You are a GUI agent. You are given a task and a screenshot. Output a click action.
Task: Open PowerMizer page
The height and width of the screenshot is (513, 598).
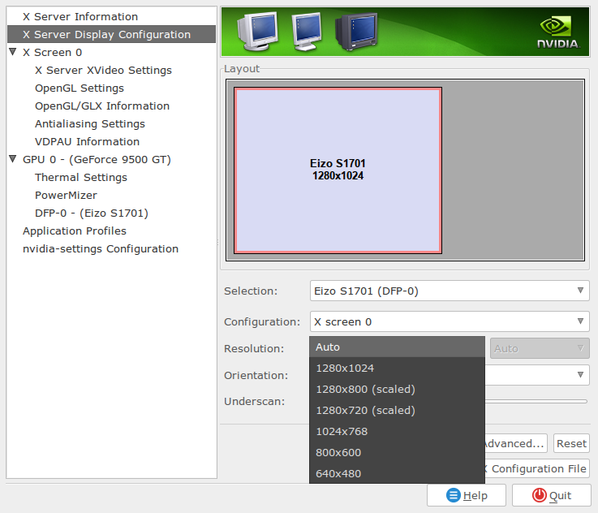[66, 196]
